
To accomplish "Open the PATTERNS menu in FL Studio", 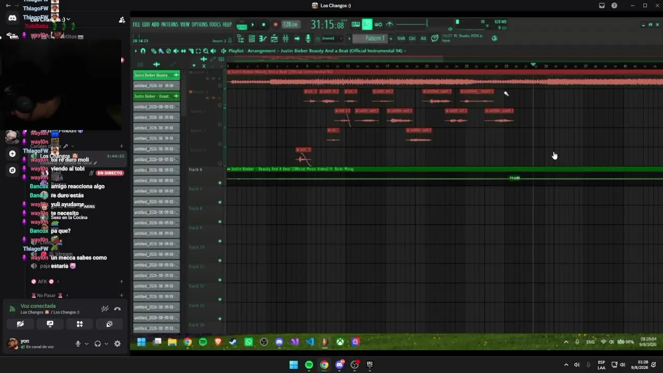I will pos(169,24).
